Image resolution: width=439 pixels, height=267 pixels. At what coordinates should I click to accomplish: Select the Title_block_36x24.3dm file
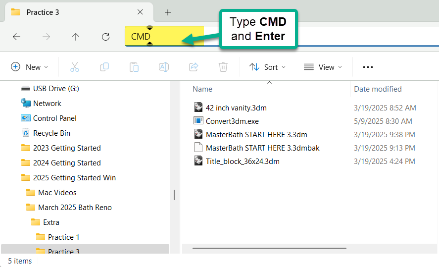[243, 161]
